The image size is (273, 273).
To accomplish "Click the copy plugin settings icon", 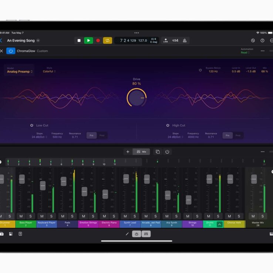I will pyautogui.click(x=158, y=152).
